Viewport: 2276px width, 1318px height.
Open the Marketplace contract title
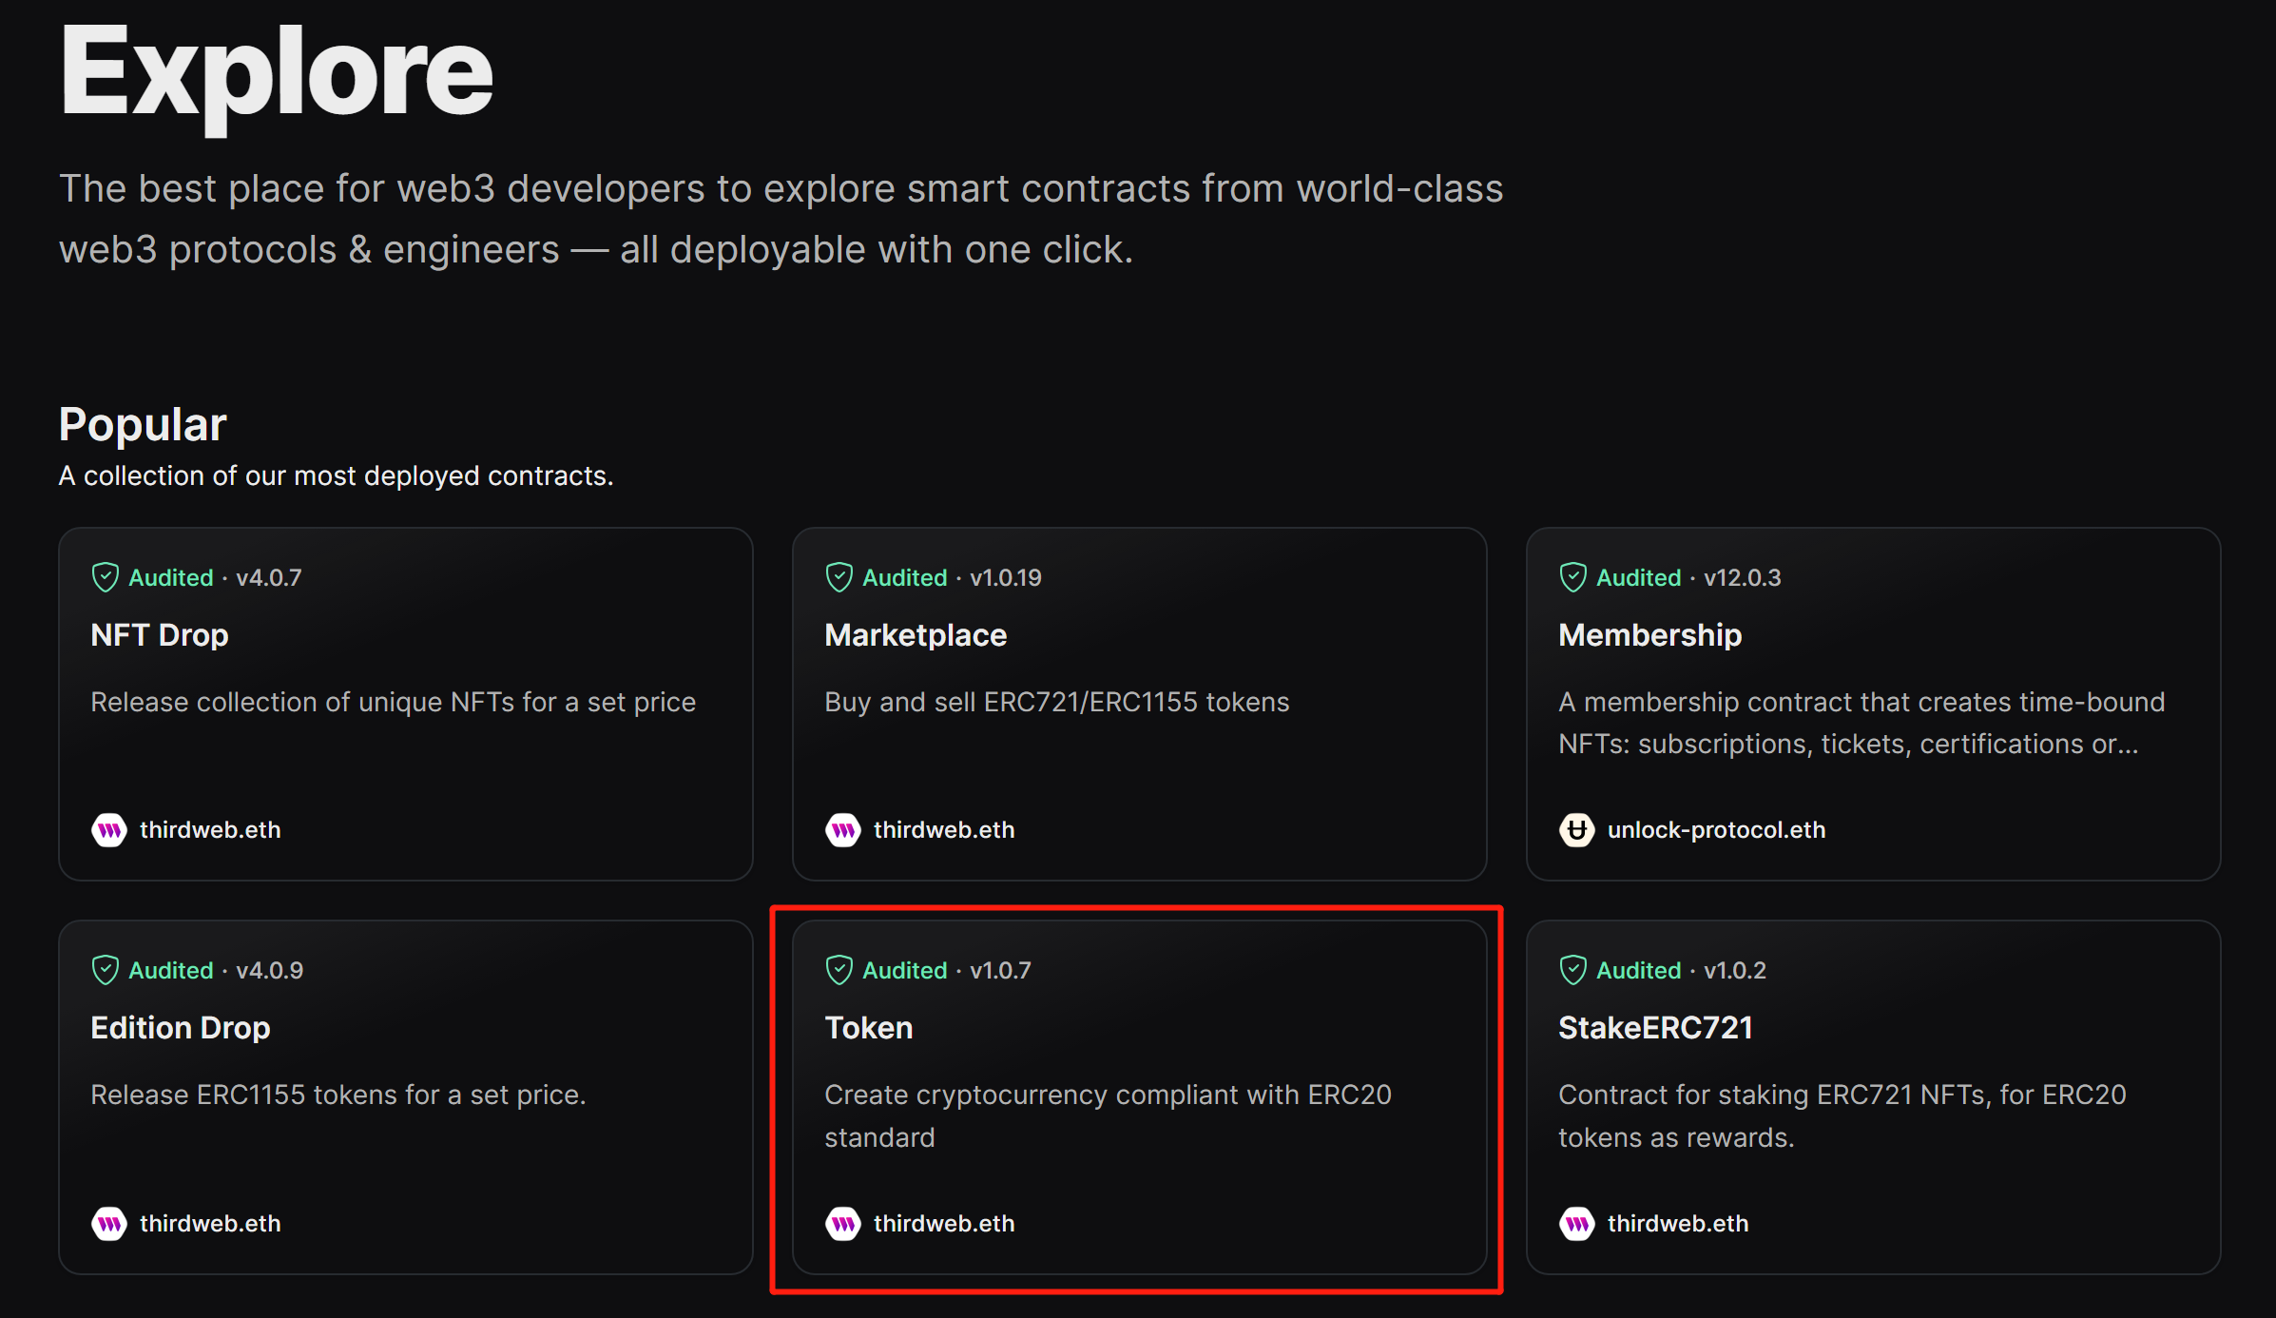tap(915, 635)
